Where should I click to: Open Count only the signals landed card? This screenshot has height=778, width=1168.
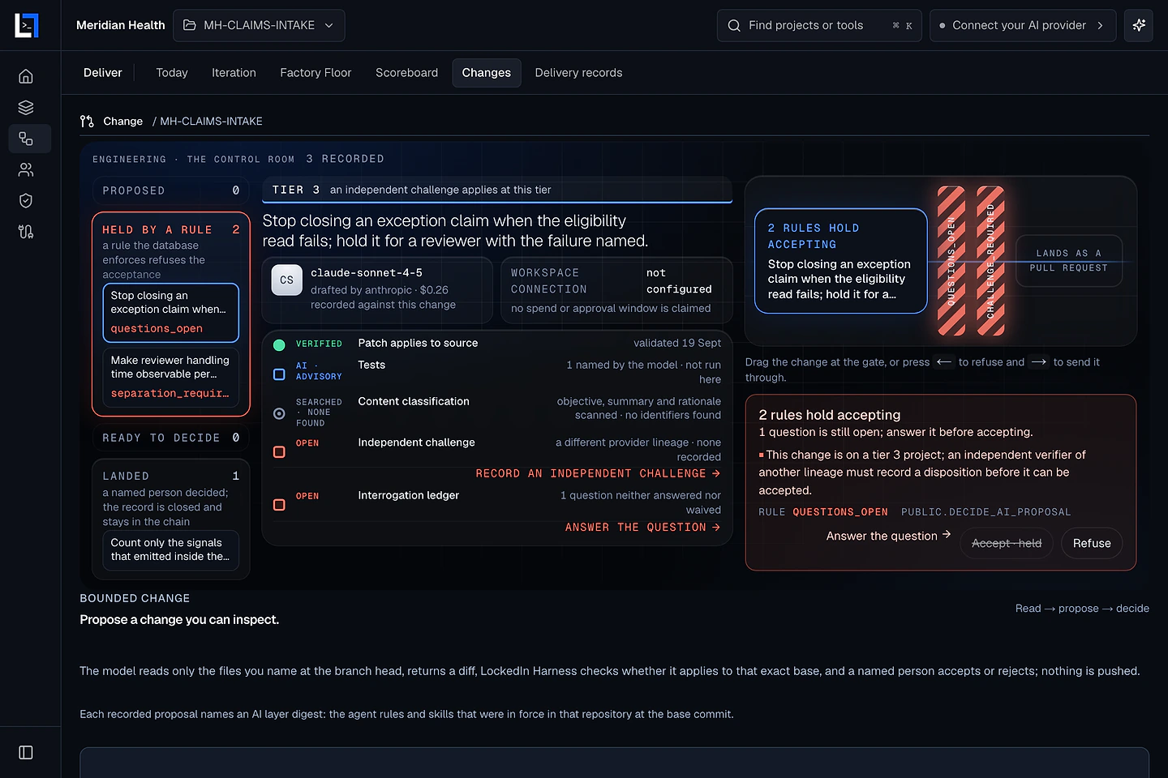(171, 550)
